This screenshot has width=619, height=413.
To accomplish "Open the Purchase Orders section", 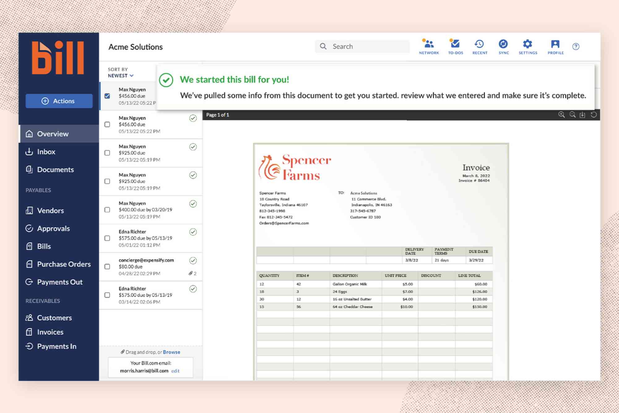I will pyautogui.click(x=64, y=264).
